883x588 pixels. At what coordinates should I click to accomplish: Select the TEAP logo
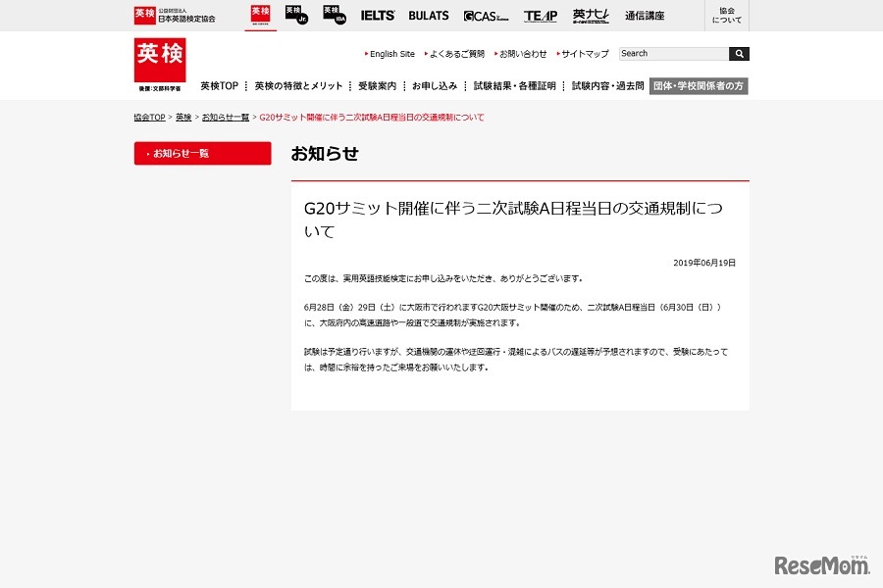coord(540,16)
